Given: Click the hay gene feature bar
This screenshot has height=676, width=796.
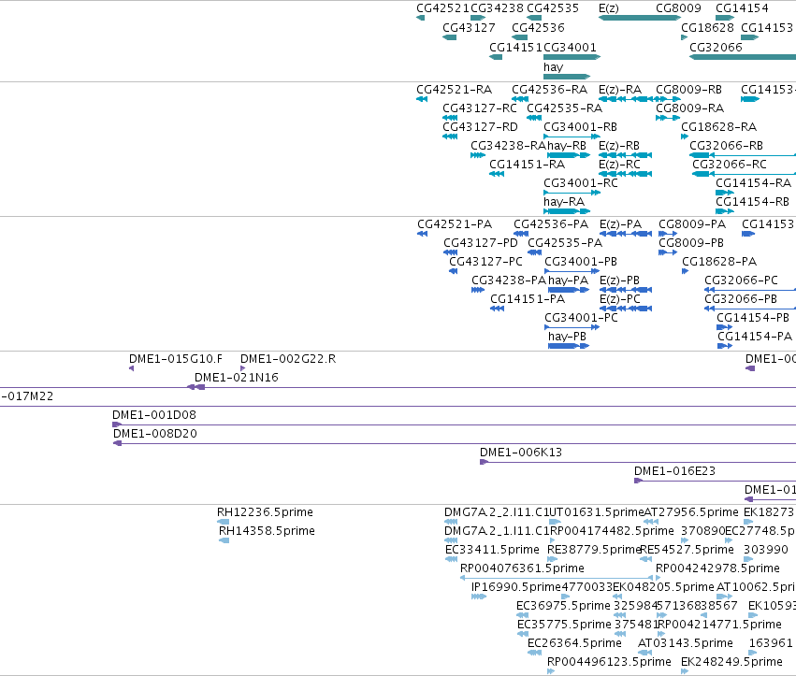Looking at the screenshot, I should 567,77.
